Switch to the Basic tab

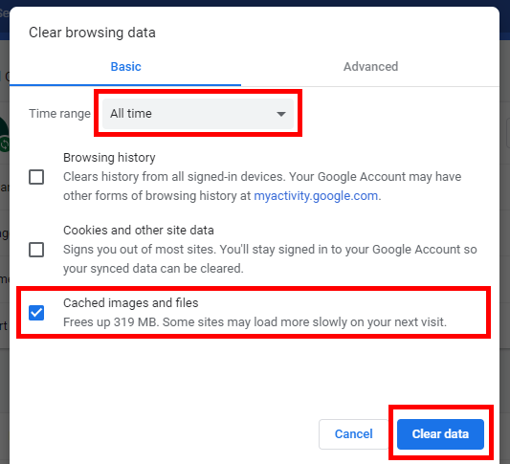pos(125,67)
